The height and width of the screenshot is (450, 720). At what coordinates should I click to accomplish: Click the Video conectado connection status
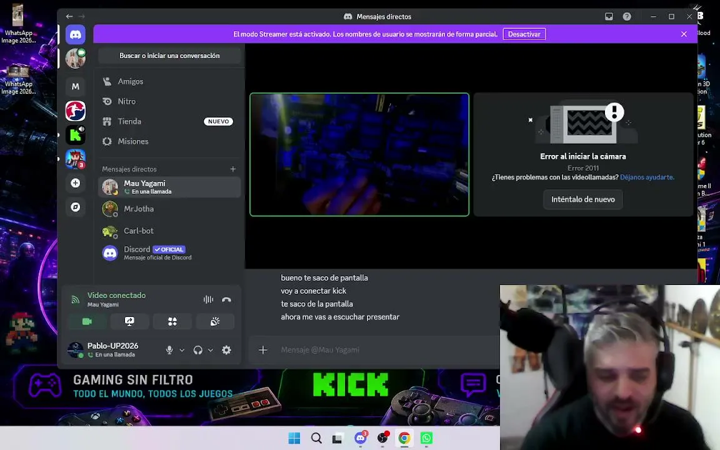click(x=117, y=295)
